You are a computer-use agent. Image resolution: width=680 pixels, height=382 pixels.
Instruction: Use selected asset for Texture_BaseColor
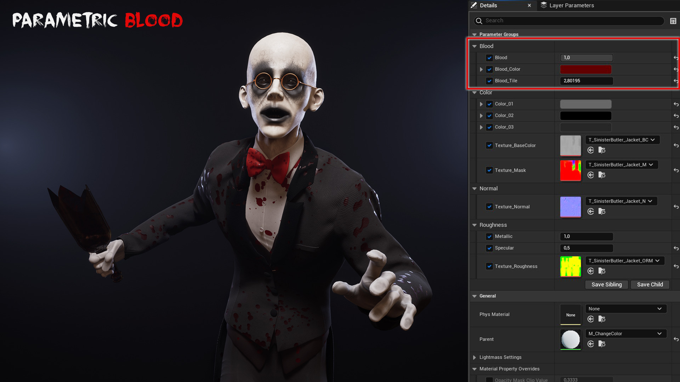(590, 150)
